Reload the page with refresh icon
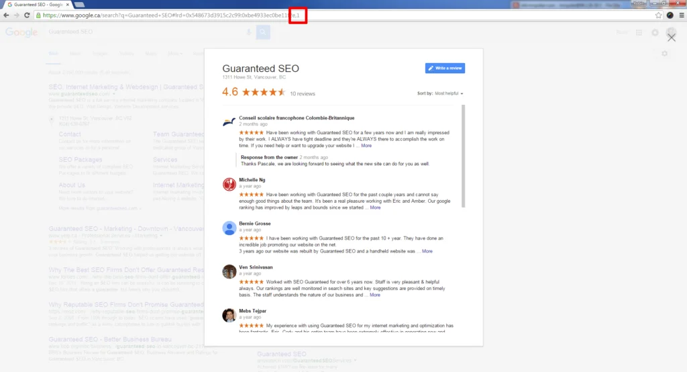687x372 pixels. [27, 15]
